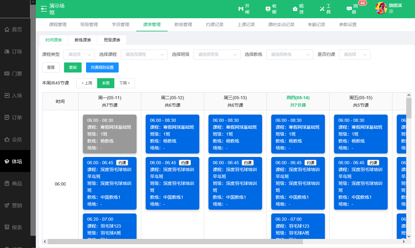This screenshot has width=415, height=248.
Task: Select the 班级课表 sub-tab
Action: pyautogui.click(x=112, y=40)
